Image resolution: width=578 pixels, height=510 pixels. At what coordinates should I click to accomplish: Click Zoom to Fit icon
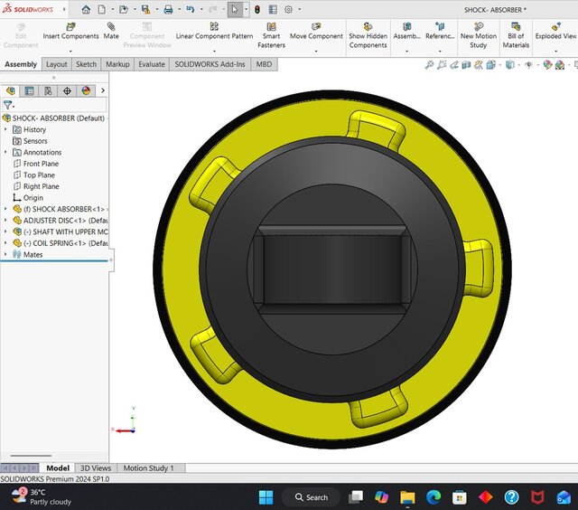430,65
